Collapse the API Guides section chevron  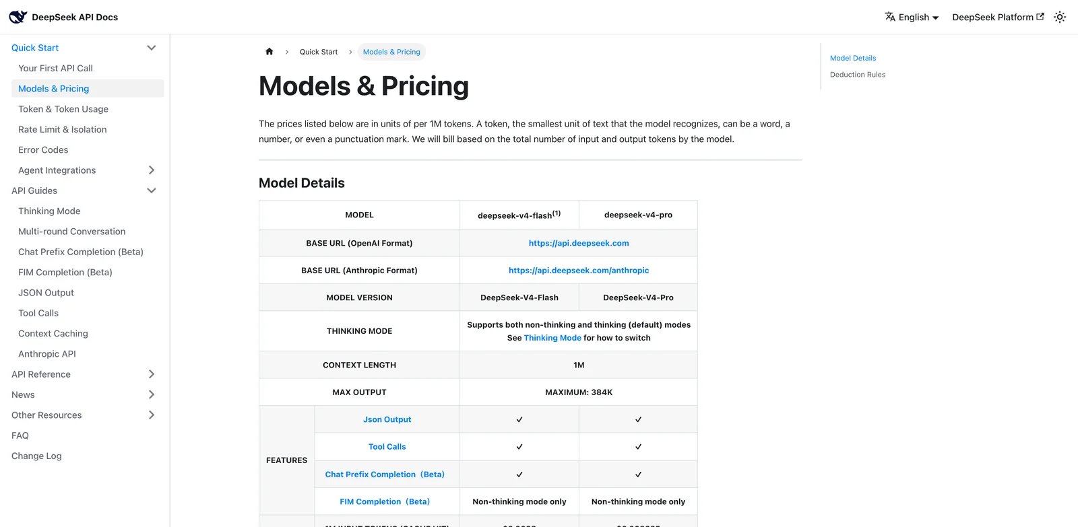pyautogui.click(x=152, y=190)
